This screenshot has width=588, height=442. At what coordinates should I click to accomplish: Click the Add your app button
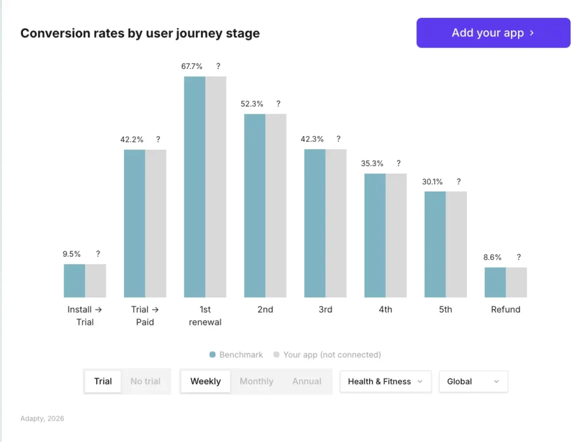click(493, 33)
